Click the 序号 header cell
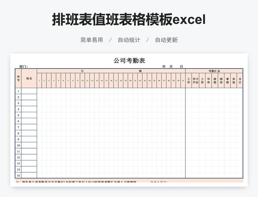This screenshot has width=258, height=197. (x=18, y=78)
